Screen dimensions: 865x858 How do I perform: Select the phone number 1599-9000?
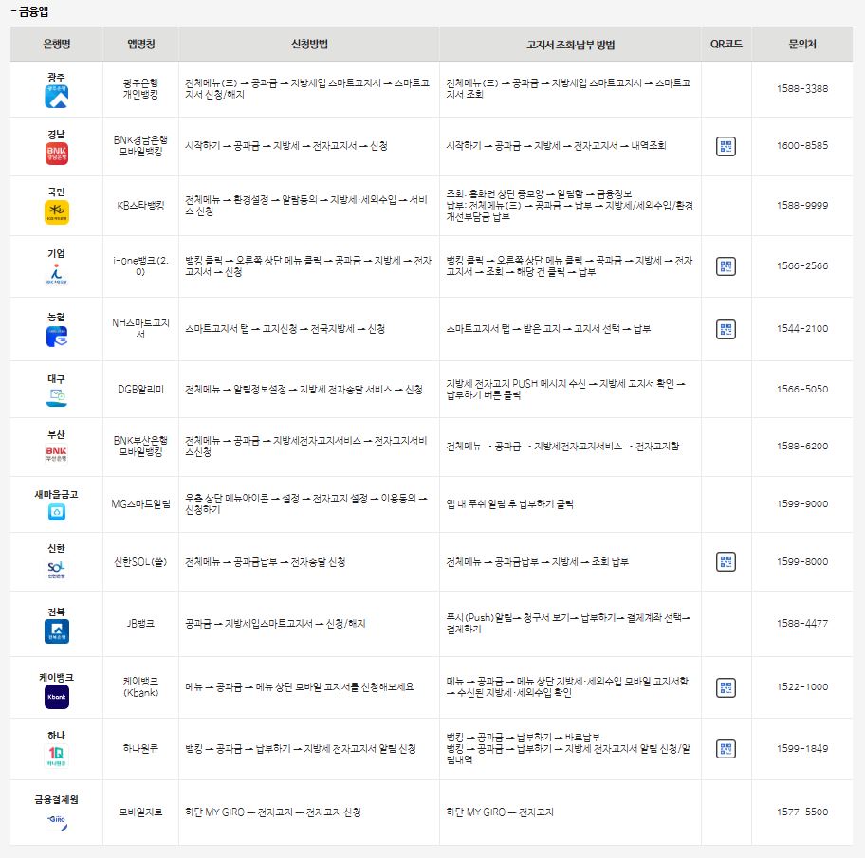(802, 504)
